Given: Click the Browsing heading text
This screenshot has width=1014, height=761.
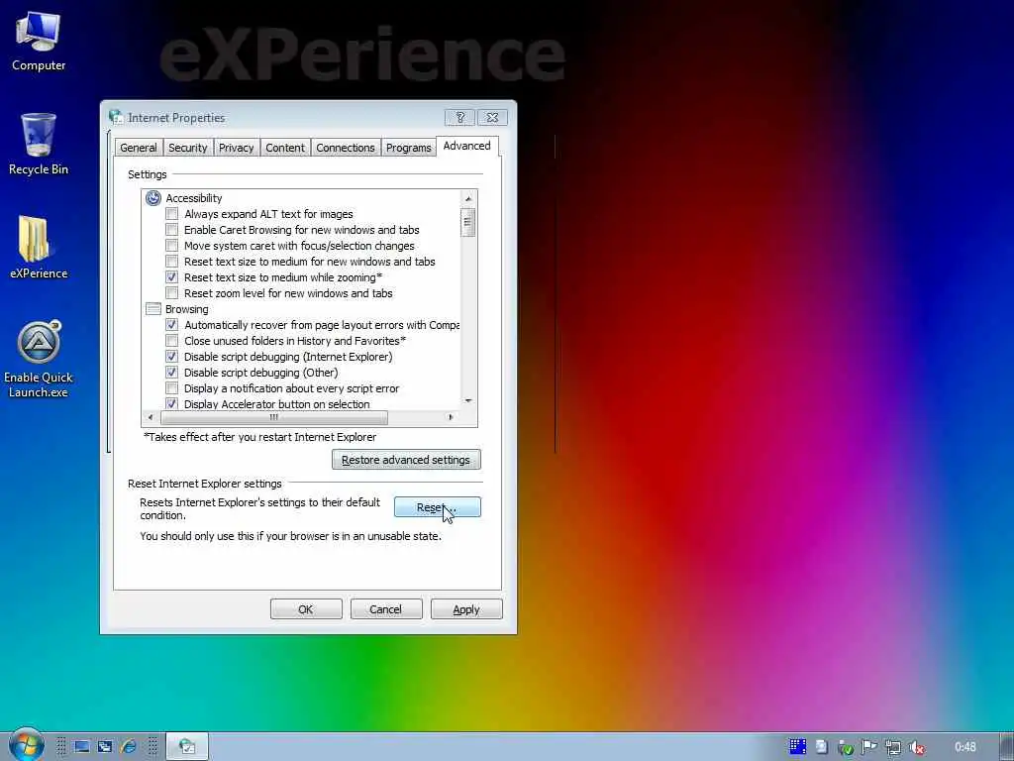Looking at the screenshot, I should (186, 309).
